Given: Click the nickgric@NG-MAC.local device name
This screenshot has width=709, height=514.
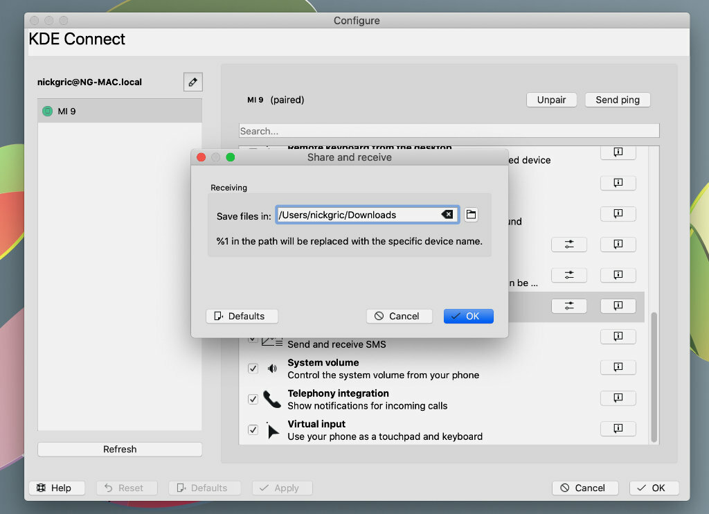Looking at the screenshot, I should (x=89, y=82).
